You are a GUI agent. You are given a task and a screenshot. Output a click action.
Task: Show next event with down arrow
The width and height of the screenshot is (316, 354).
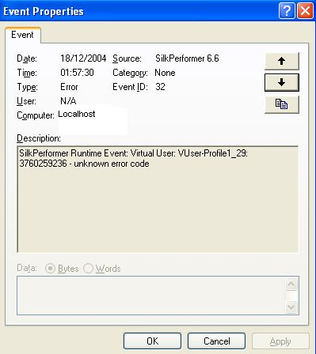[x=282, y=82]
